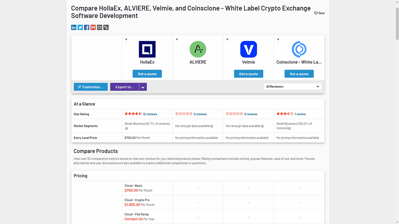Remove HollaEx from comparison
Viewport: 399px width, 224px height.
pos(126,39)
